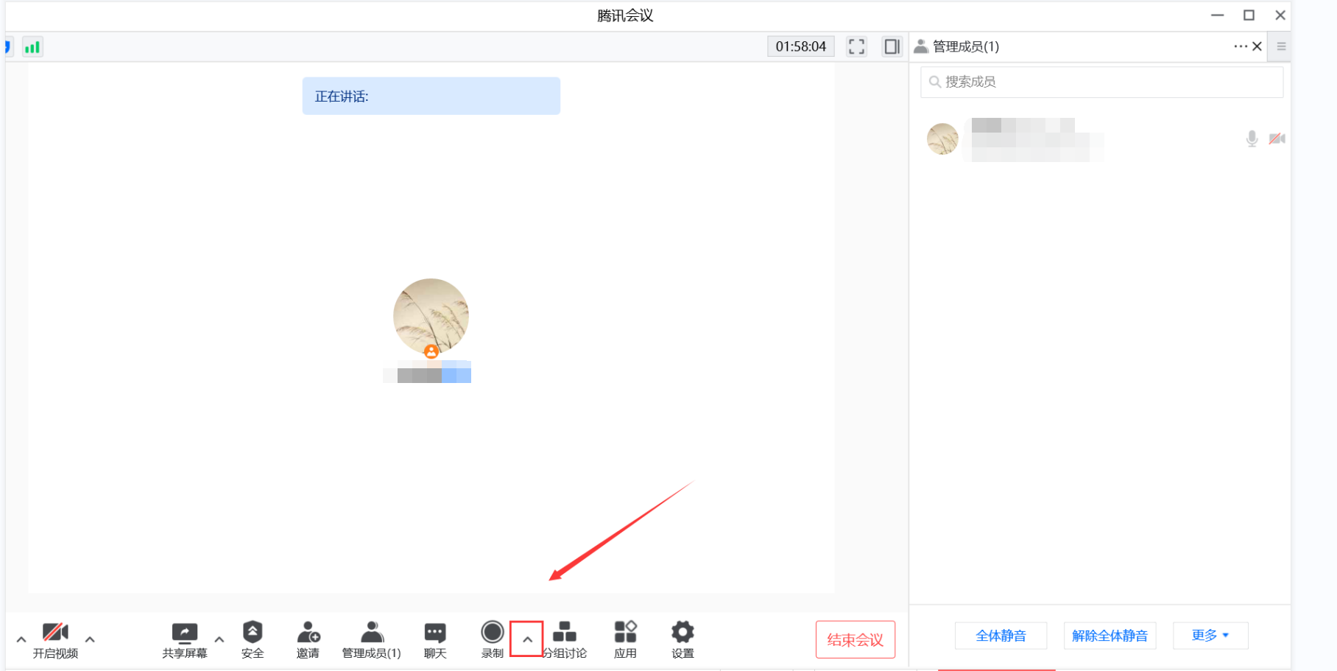1337x671 pixels.
Task: Open Apps (应用) panel
Action: point(625,640)
